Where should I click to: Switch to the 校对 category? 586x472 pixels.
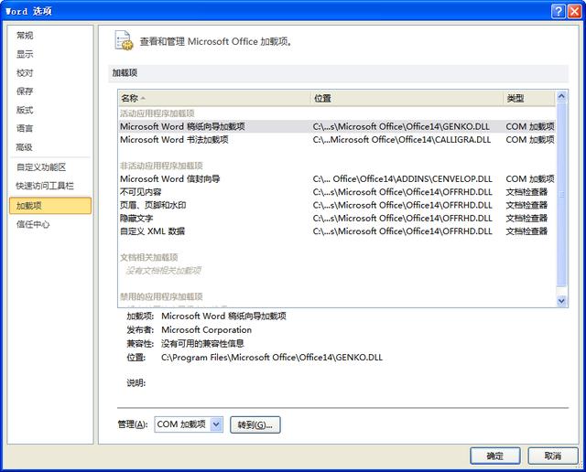click(x=25, y=73)
